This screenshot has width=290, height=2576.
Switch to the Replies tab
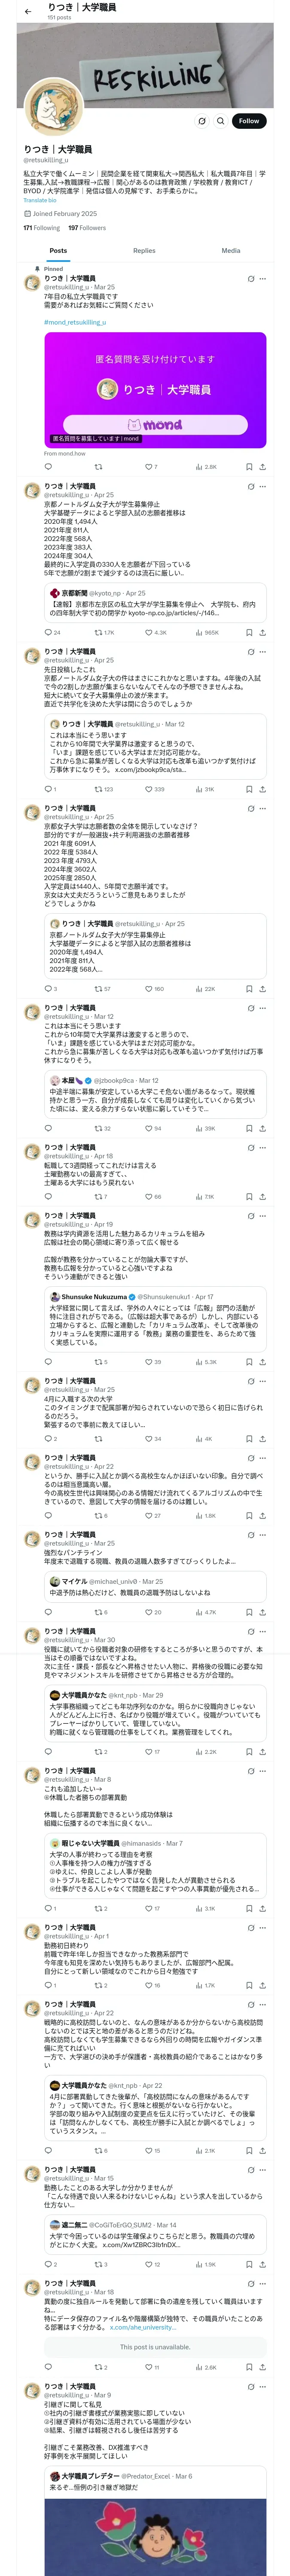pyautogui.click(x=144, y=251)
